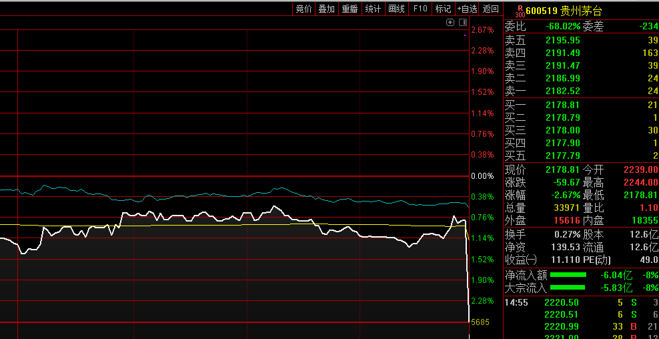Click 内盘 value 18355

645,220
